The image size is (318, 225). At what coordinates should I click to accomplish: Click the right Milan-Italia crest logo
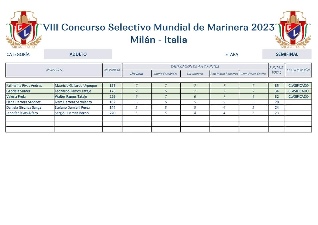[x=293, y=30]
